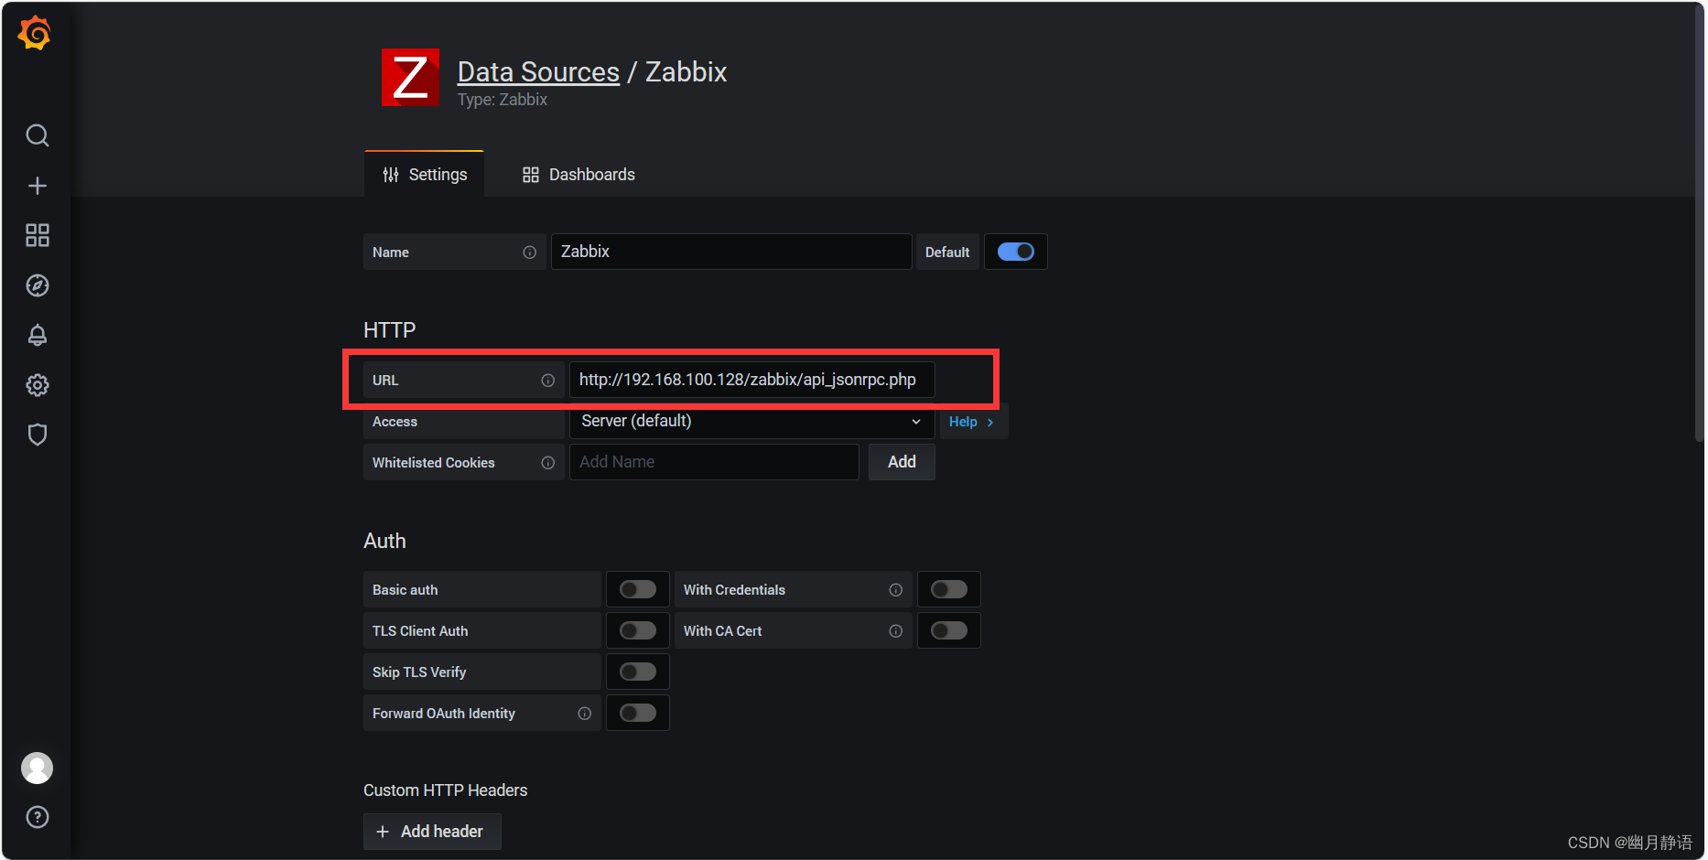Open the Help question mark icon

(x=38, y=817)
